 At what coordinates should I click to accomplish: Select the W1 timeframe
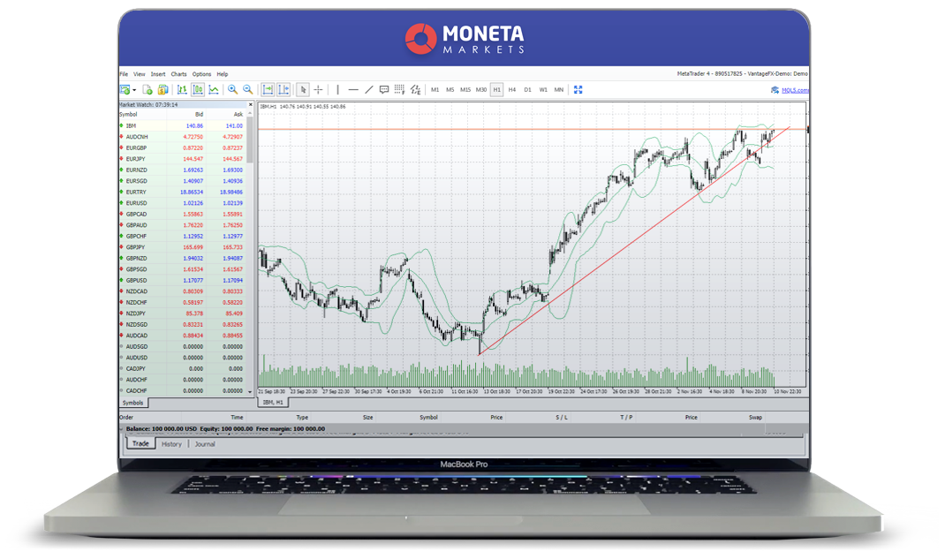click(543, 90)
